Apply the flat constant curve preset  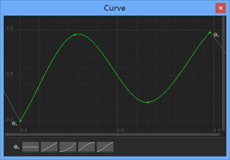[x=31, y=147]
